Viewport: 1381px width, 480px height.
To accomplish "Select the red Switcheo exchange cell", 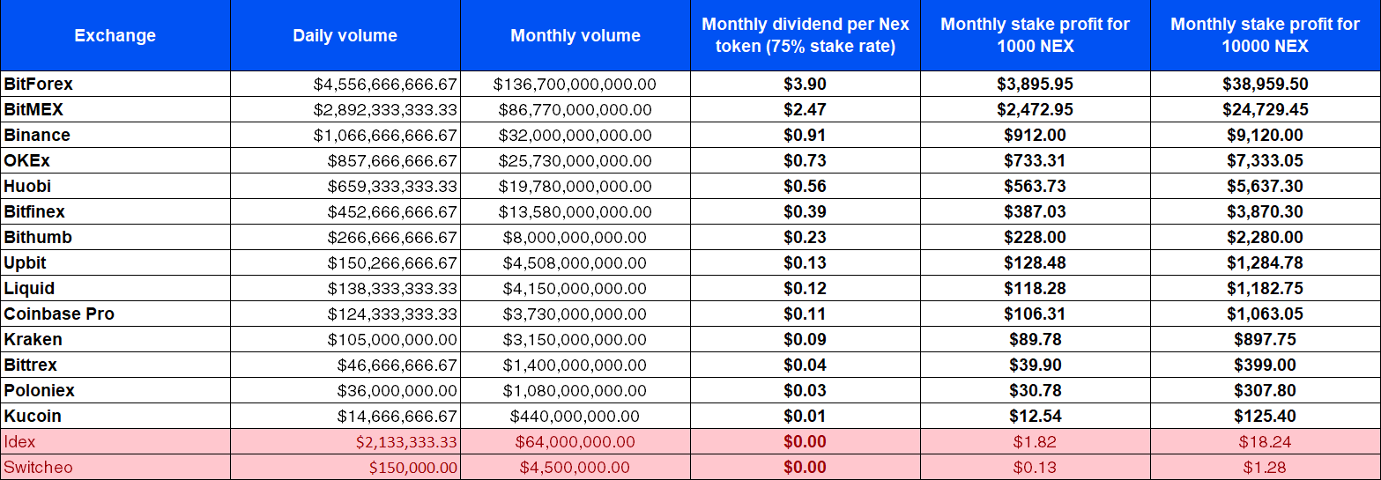I will [115, 468].
